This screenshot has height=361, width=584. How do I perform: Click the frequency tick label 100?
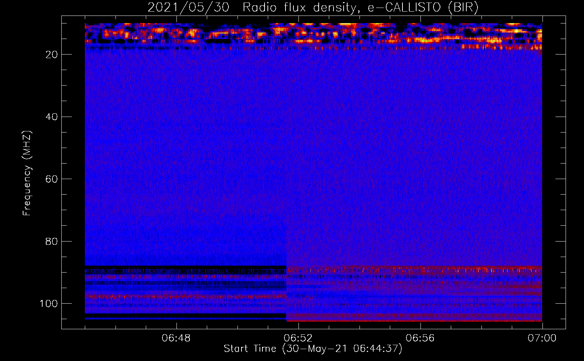tap(49, 304)
